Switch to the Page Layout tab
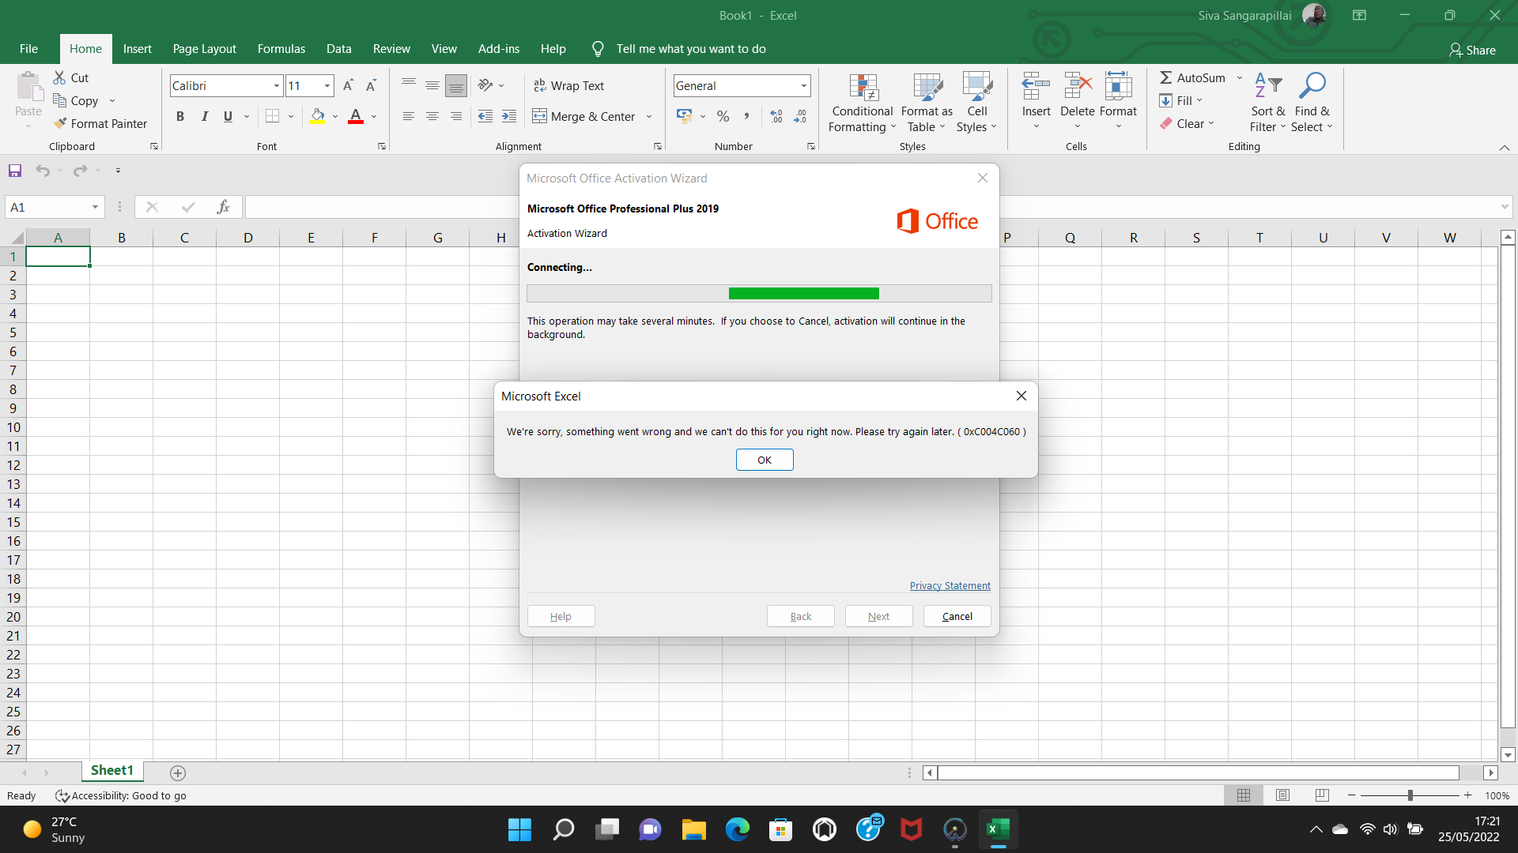Image resolution: width=1518 pixels, height=853 pixels. pyautogui.click(x=204, y=49)
